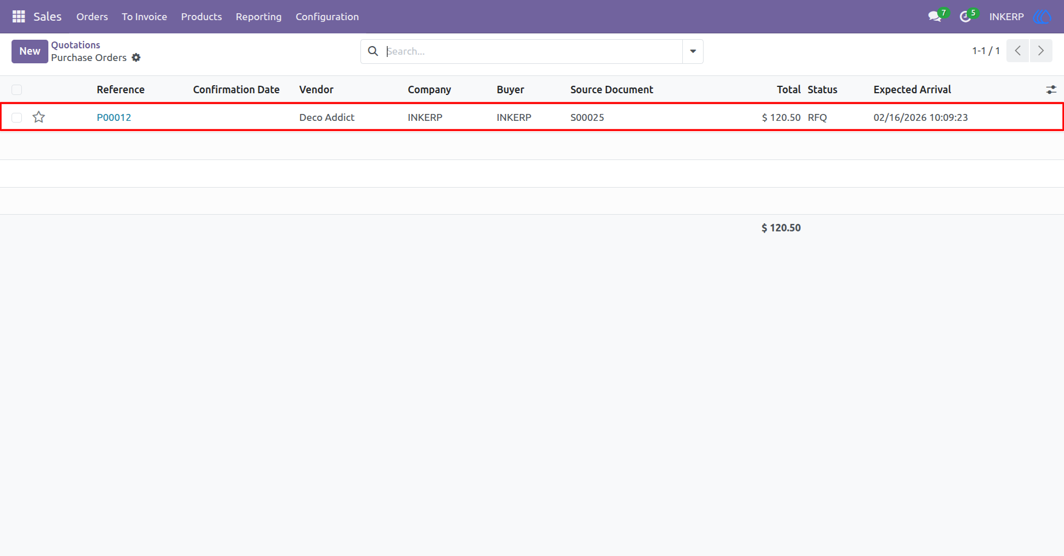Screen dimensions: 1064x556
Task: Open the activities clock icon
Action: pos(966,17)
